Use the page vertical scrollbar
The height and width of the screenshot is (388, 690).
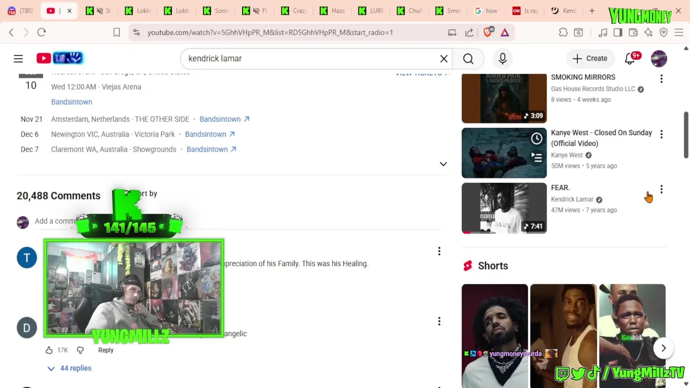[686, 136]
